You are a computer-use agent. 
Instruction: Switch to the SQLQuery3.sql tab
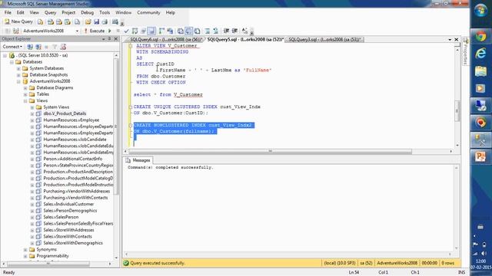click(x=324, y=39)
